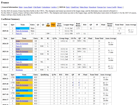This screenshot has height=105, width=140.
Task: Click Lyon's 2025-26 team total 21.75
Action: pos(119,29)
